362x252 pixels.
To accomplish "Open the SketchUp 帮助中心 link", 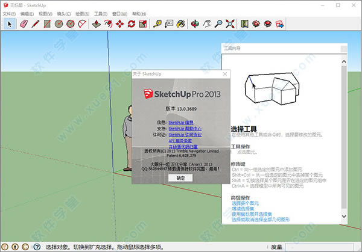I will tap(185, 129).
